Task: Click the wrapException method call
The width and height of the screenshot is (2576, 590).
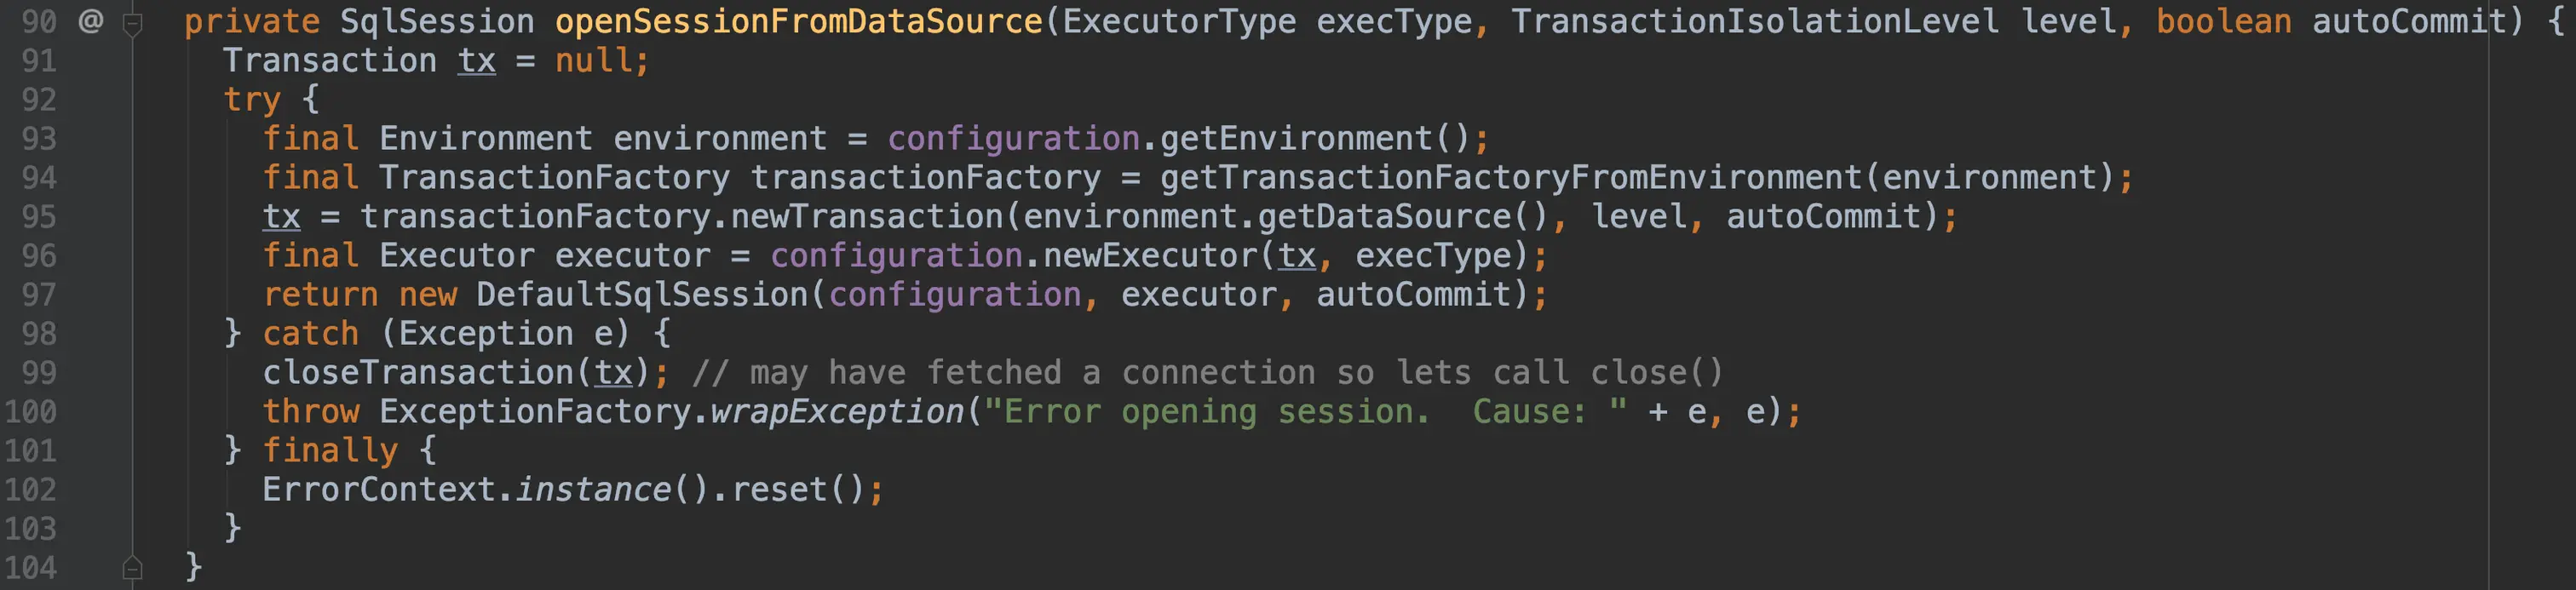Action: [836, 412]
